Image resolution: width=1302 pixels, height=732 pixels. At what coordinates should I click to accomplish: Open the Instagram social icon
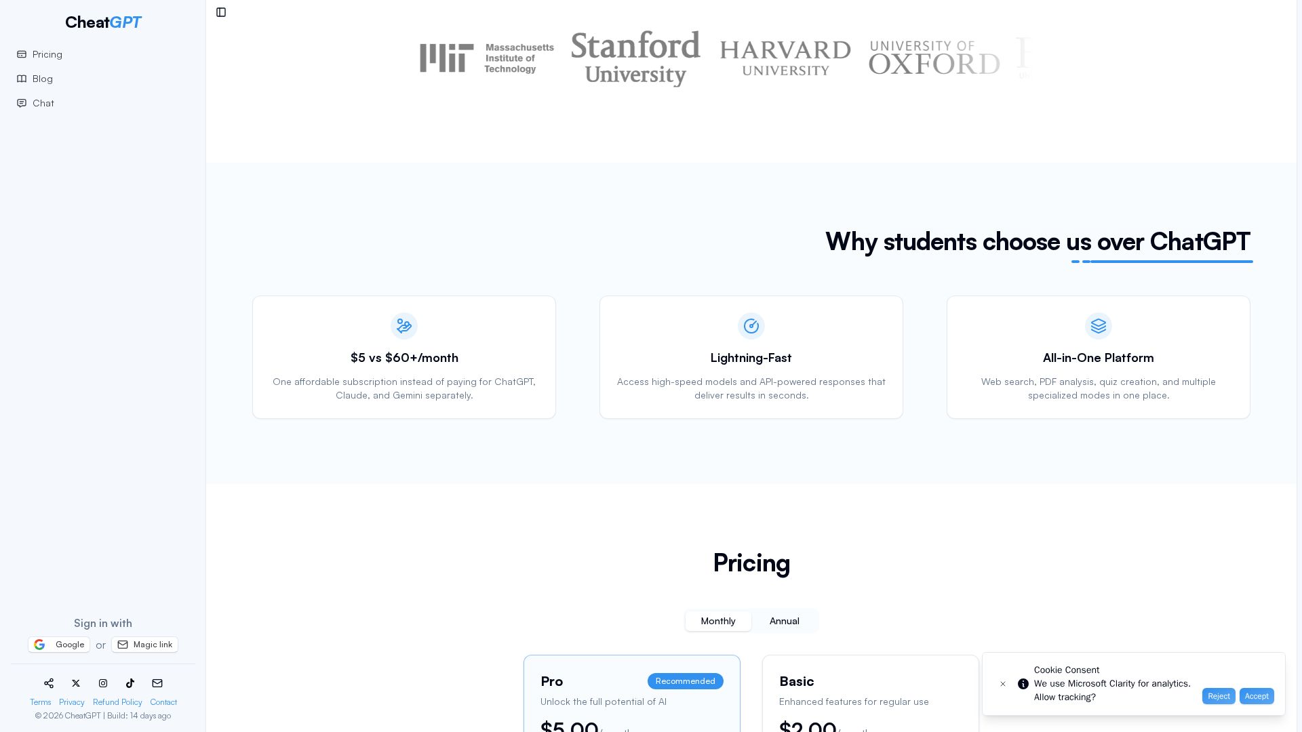[103, 683]
